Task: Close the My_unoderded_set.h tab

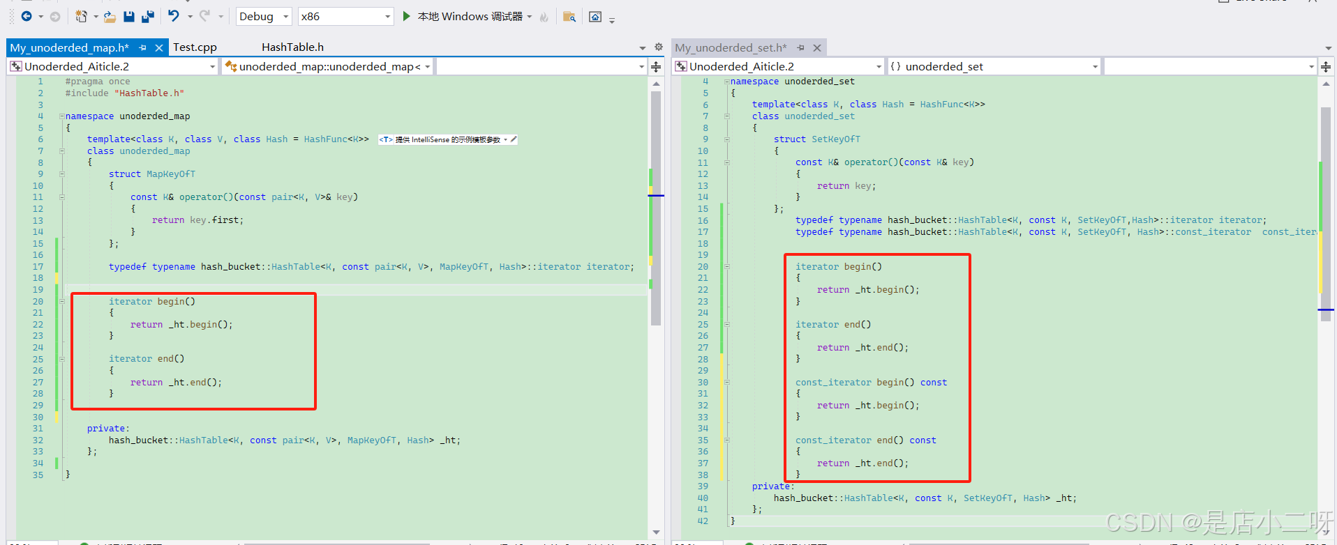Action: [x=817, y=47]
